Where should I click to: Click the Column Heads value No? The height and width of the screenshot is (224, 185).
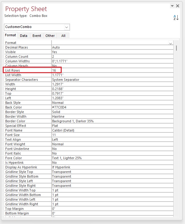[x=112, y=66]
